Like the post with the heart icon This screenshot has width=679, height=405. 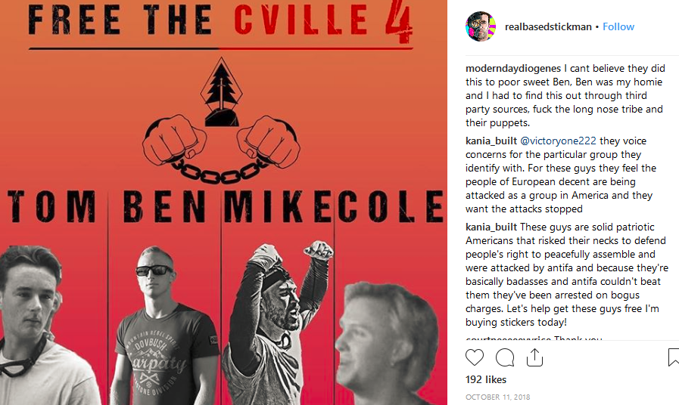(474, 357)
